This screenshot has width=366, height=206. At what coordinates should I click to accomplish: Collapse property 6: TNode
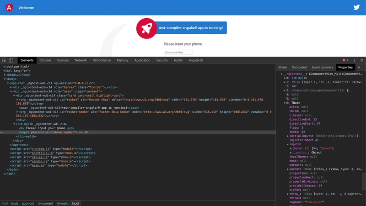(285, 103)
